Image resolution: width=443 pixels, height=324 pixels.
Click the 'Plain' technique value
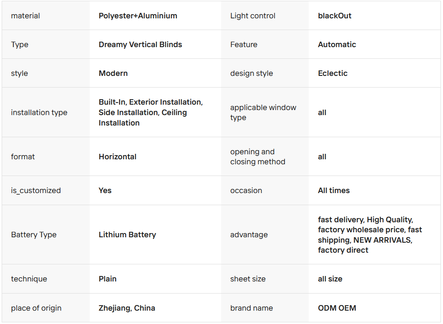coord(108,279)
